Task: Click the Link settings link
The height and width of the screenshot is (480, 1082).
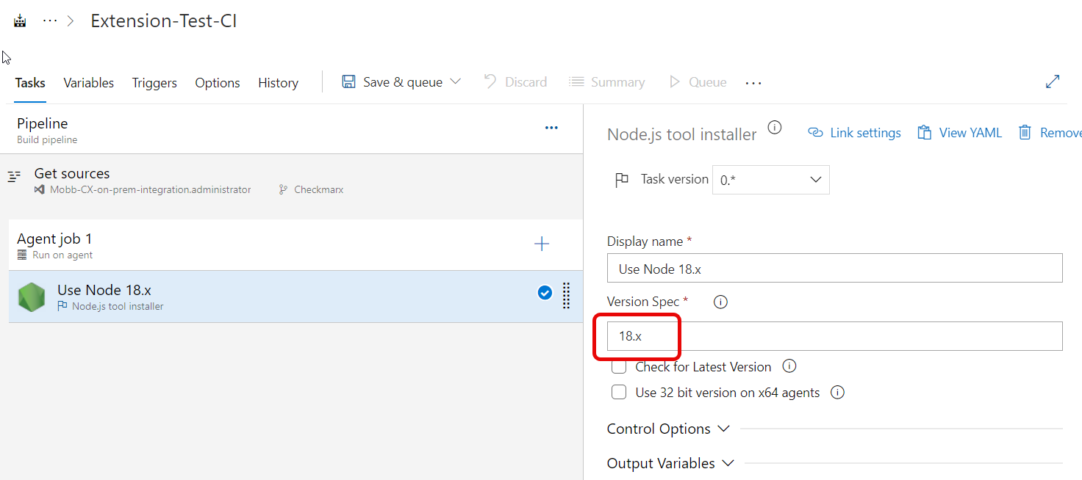Action: click(x=854, y=133)
